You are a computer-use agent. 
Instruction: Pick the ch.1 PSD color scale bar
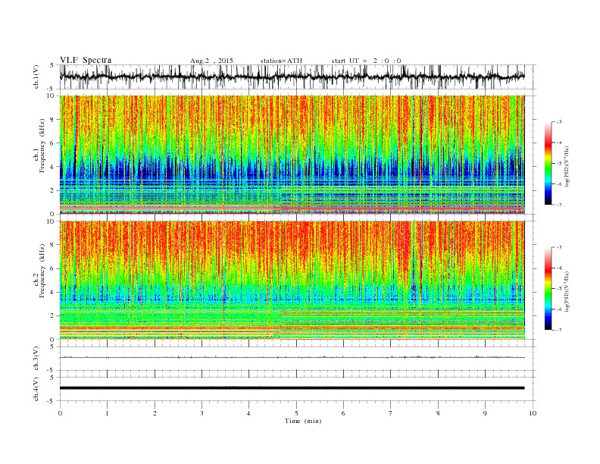(x=548, y=163)
